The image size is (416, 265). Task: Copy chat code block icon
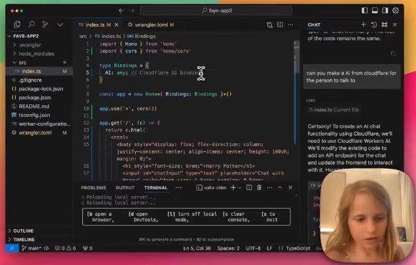[x=393, y=54]
